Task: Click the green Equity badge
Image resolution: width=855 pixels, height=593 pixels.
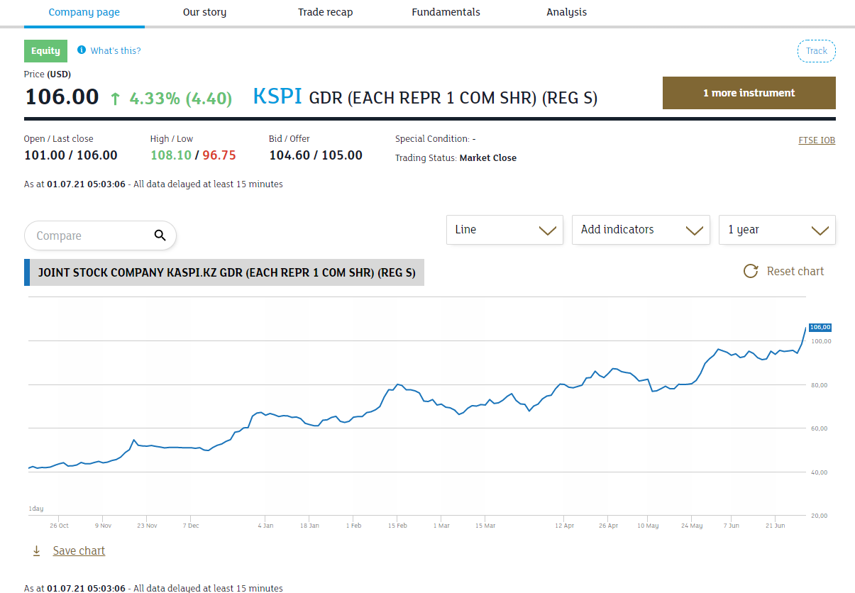Action: point(46,51)
